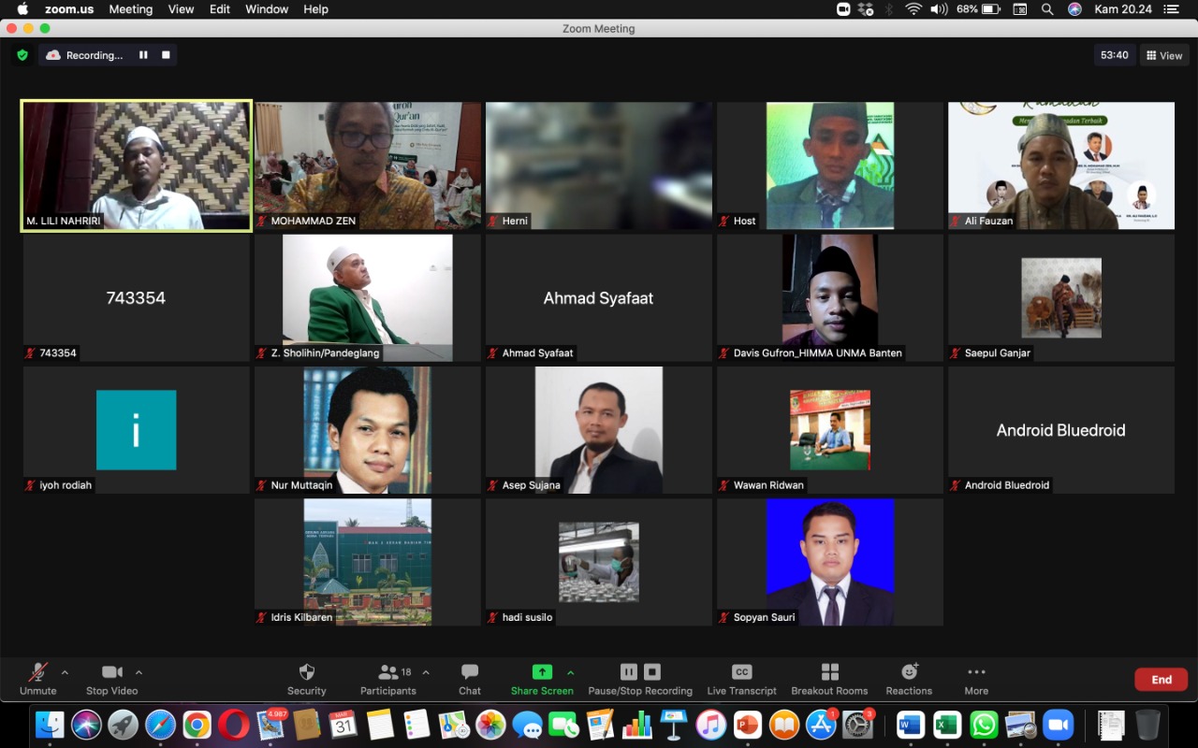This screenshot has height=748, width=1198.
Task: Stop Video camera toggle
Action: click(x=111, y=679)
